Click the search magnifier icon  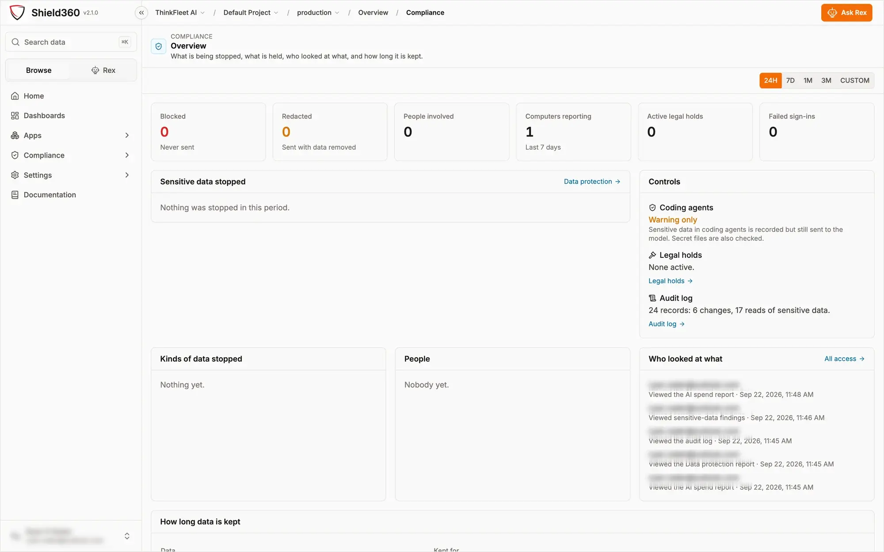tap(15, 42)
